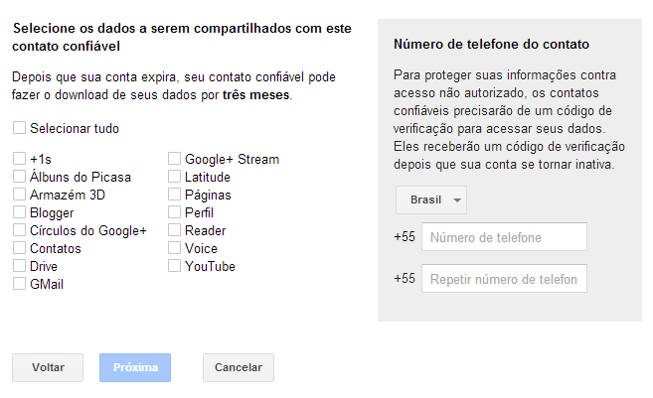Select the Armazém 3D checkbox
The width and height of the screenshot is (653, 398).
pos(20,195)
